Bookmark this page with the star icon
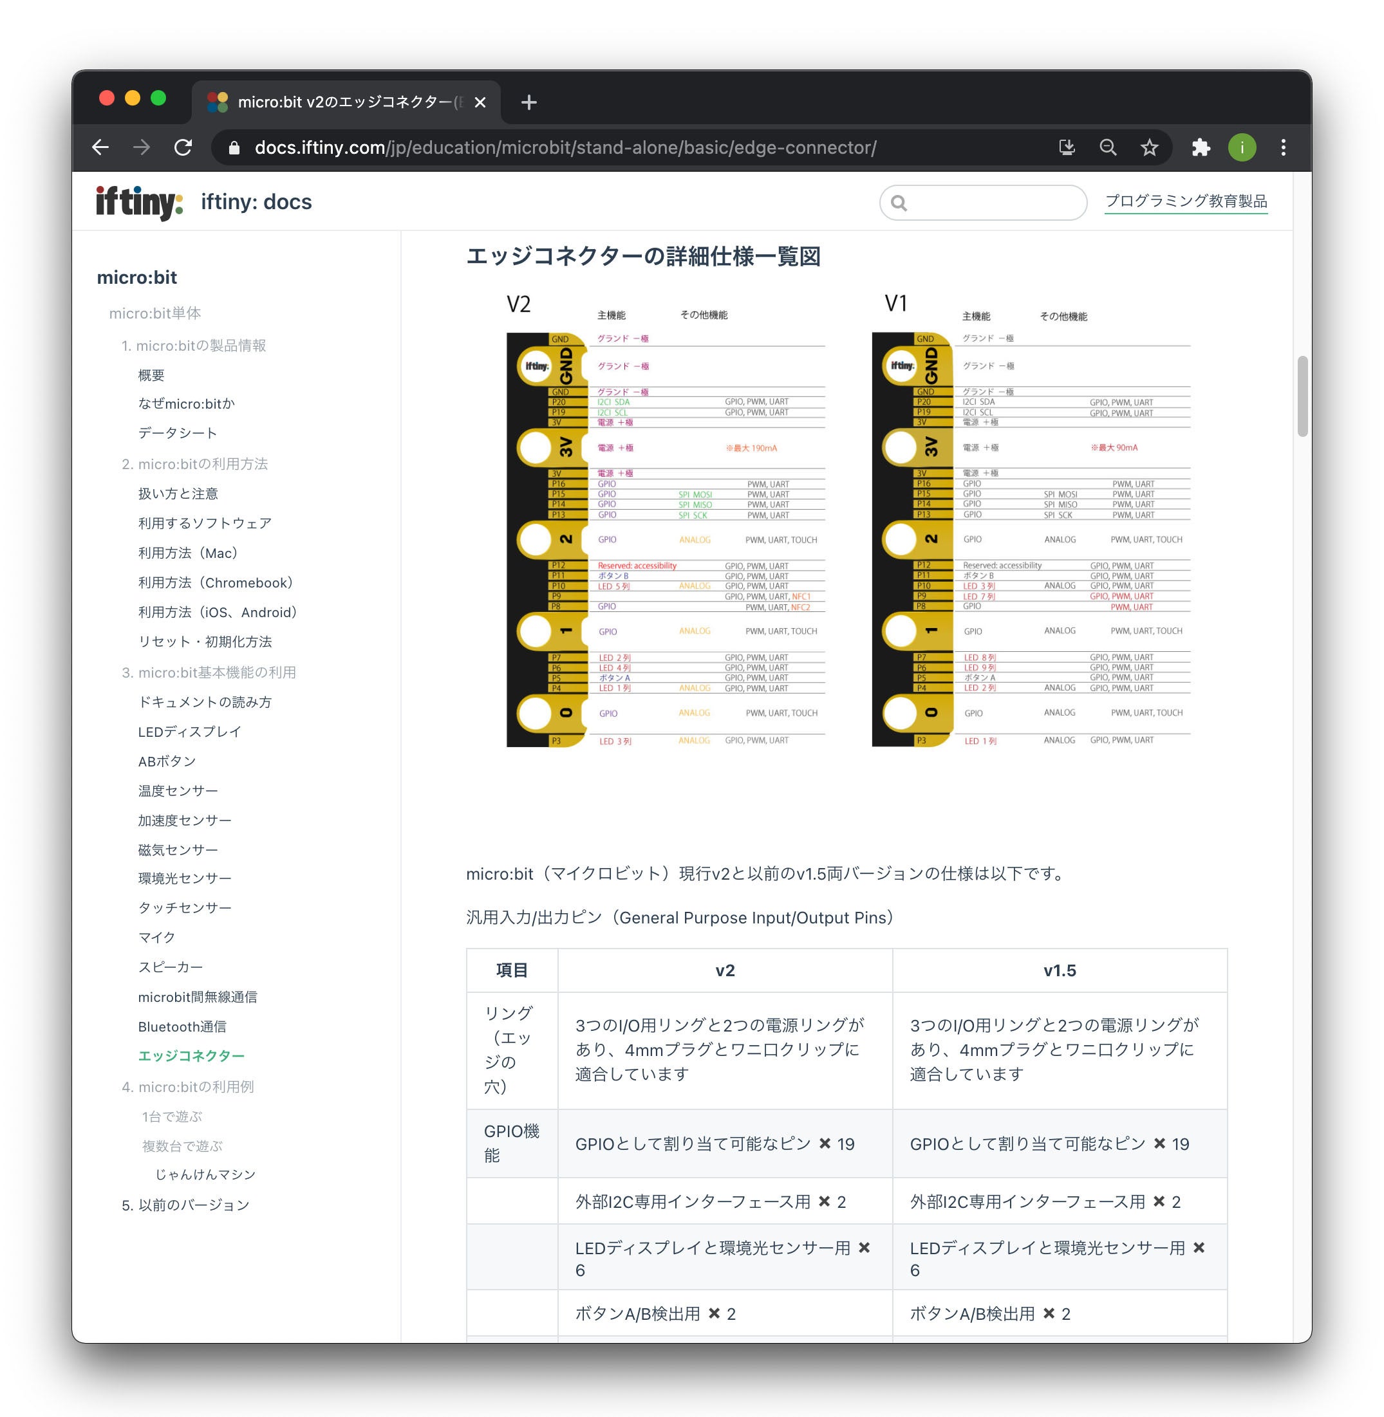 (1149, 147)
